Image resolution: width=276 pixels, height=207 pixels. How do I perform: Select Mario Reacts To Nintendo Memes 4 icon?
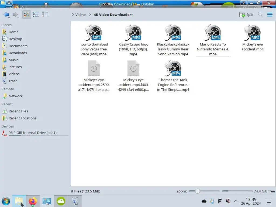(213, 32)
